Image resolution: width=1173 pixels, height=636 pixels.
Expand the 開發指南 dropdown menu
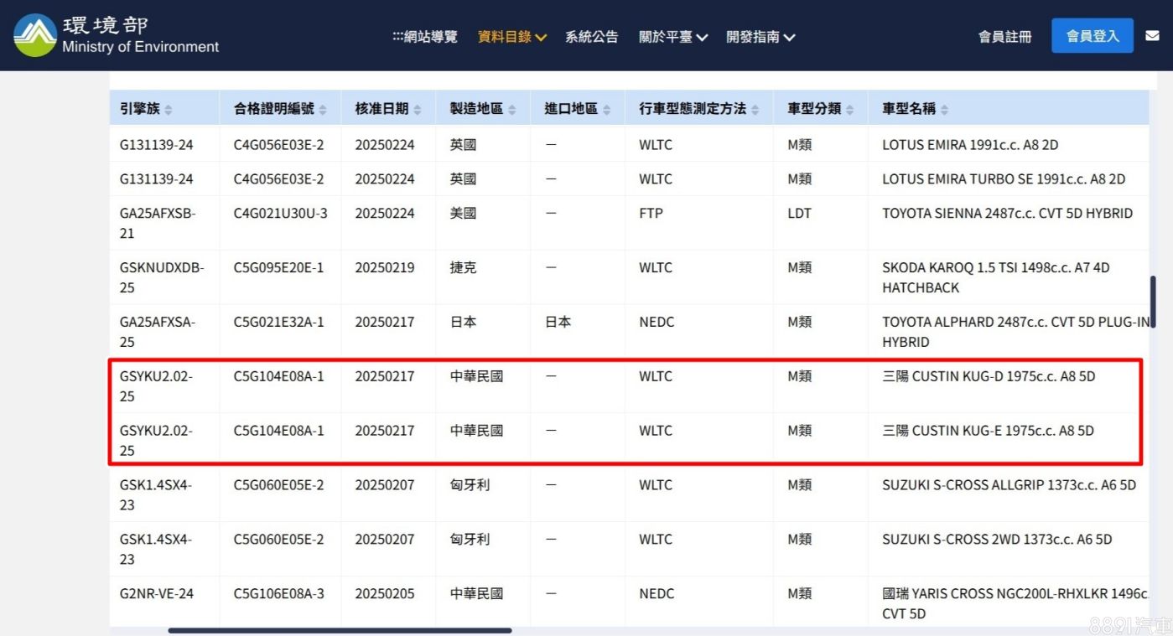point(760,37)
